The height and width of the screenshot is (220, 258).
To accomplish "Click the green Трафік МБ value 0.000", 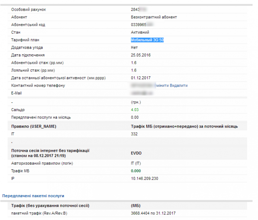I will point(136,171).
